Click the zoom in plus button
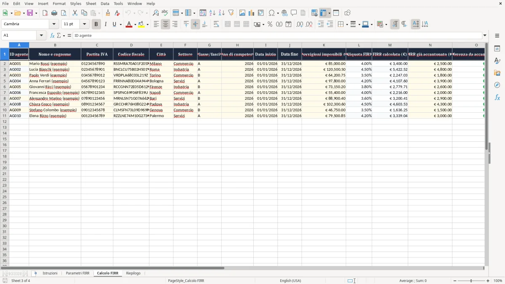This screenshot has width=505, height=284. point(488,281)
